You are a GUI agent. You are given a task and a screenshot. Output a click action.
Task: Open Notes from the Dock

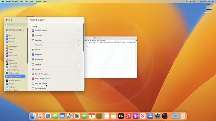114,116
